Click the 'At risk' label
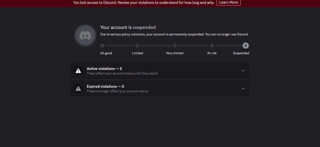Viewport: 320px width, 147px height. pyautogui.click(x=212, y=53)
